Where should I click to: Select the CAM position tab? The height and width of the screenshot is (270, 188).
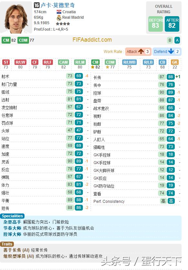64,62
